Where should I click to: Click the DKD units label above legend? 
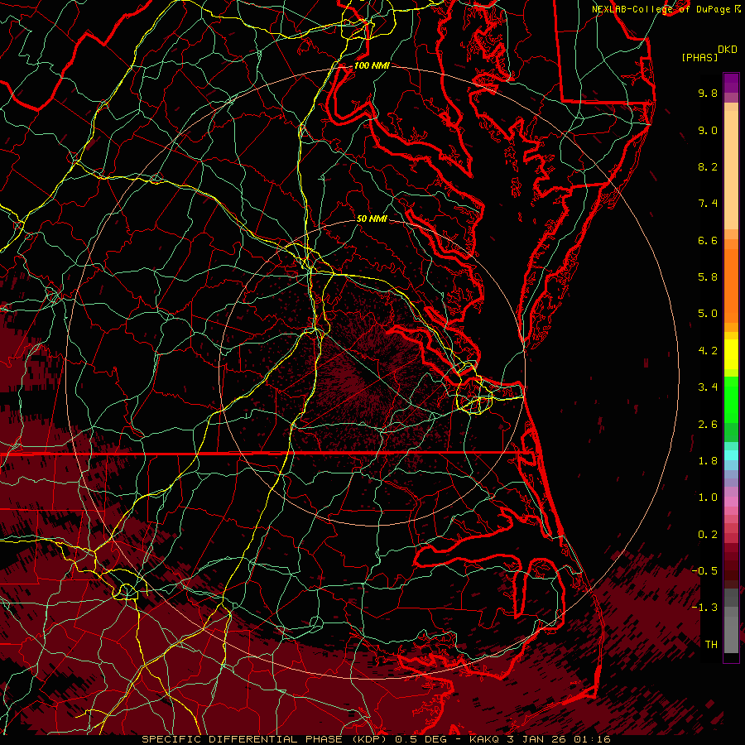tap(727, 50)
